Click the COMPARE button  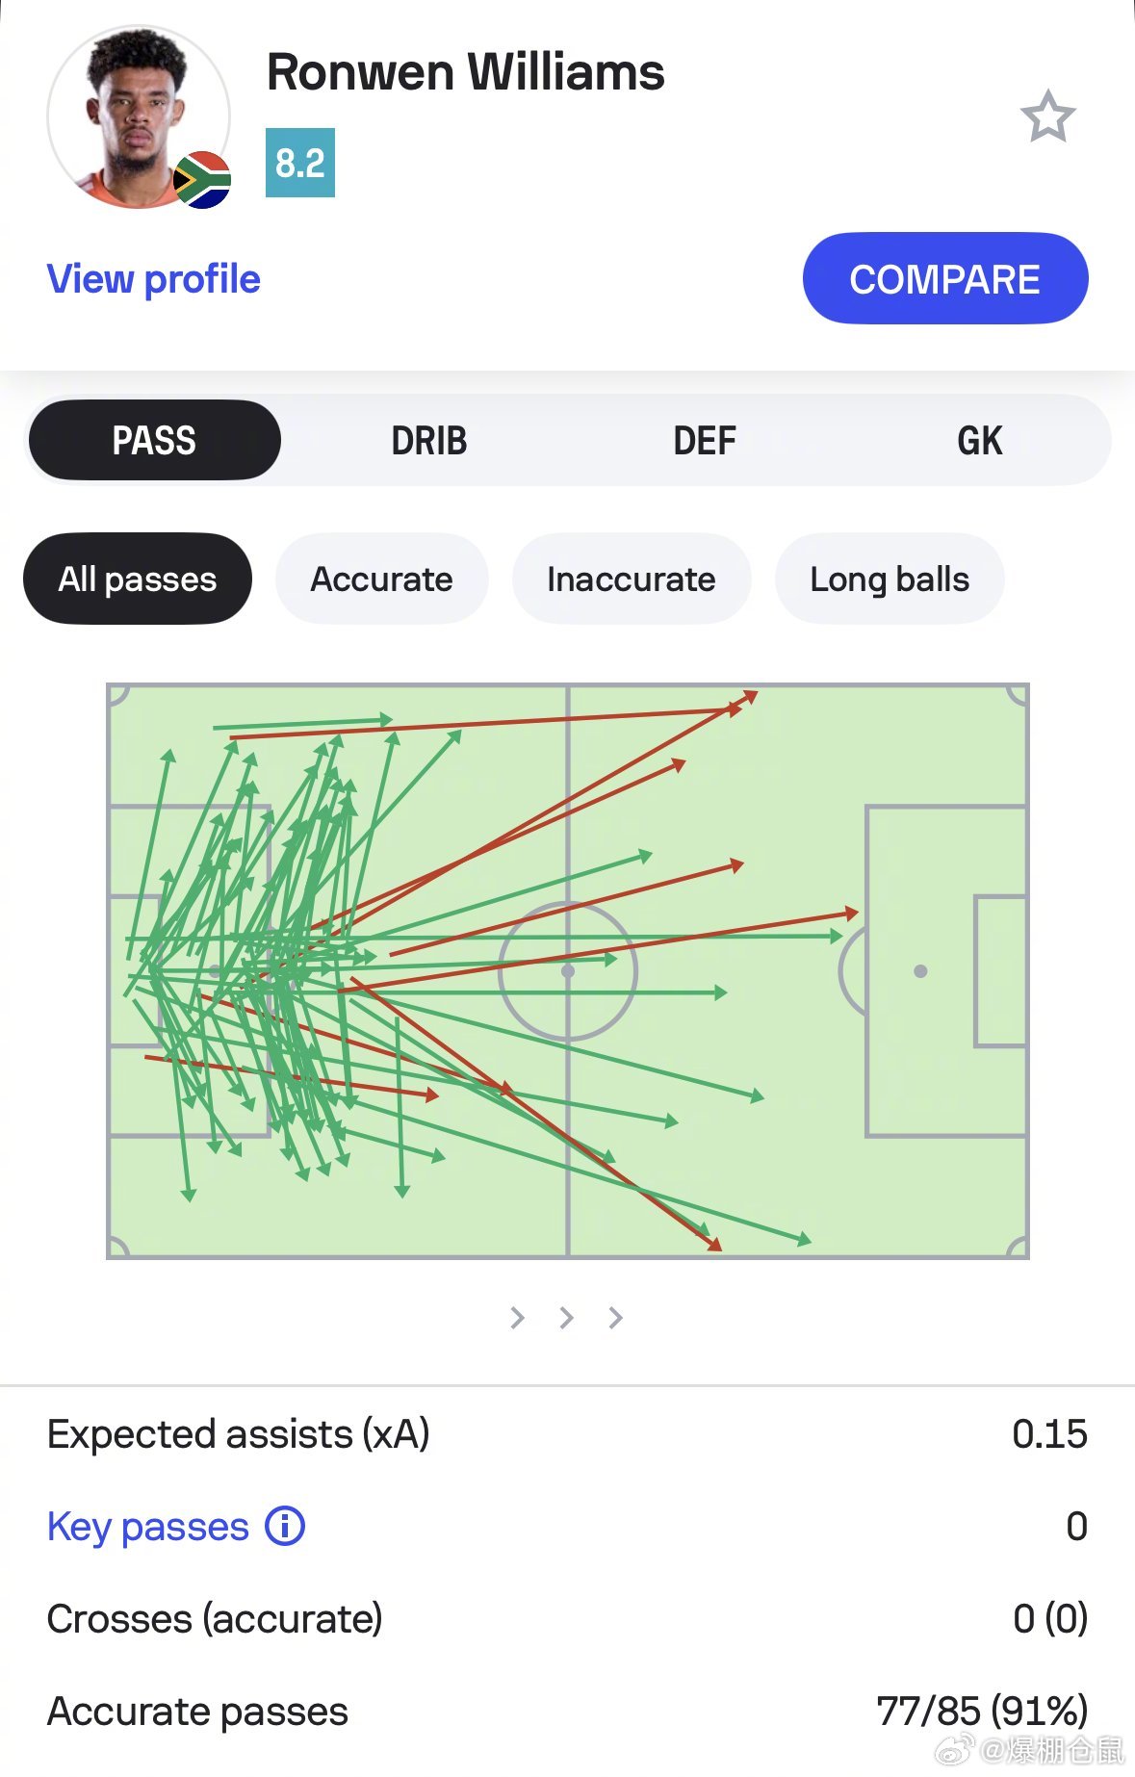coord(945,278)
